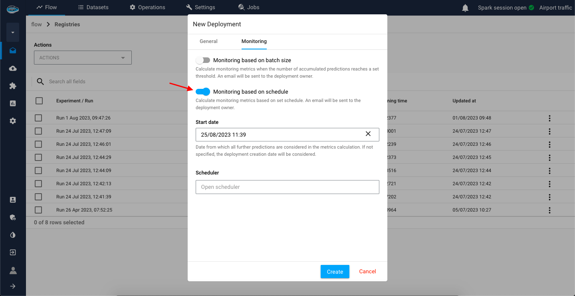Expand the top sidebar dropdown arrow
The height and width of the screenshot is (296, 575).
[13, 33]
